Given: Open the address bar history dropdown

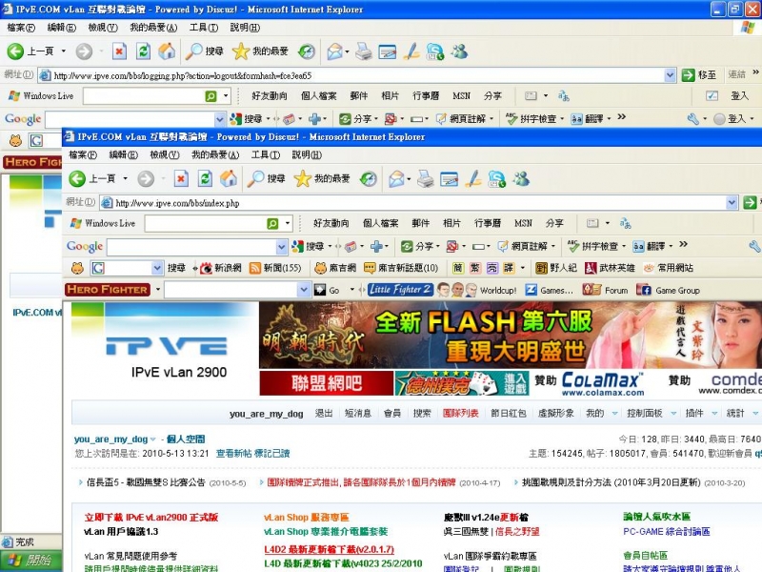Looking at the screenshot, I should (732, 202).
